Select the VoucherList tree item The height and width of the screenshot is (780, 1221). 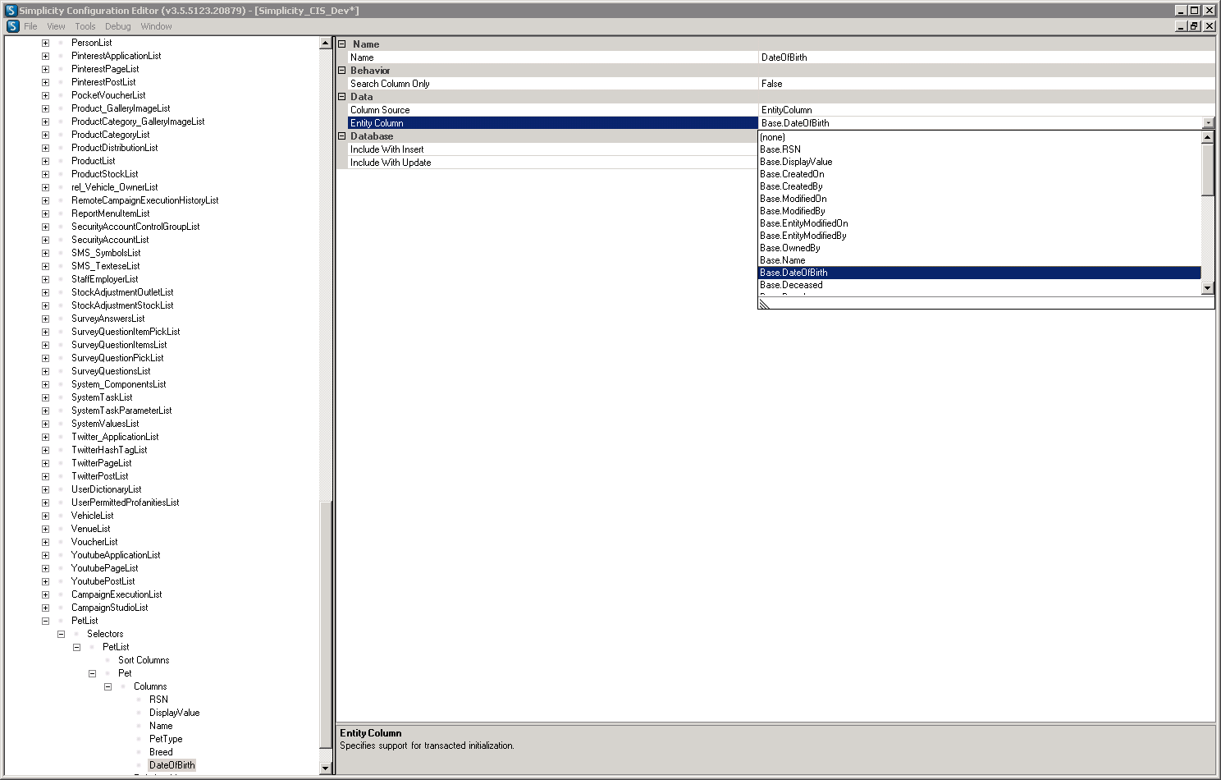pyautogui.click(x=94, y=542)
